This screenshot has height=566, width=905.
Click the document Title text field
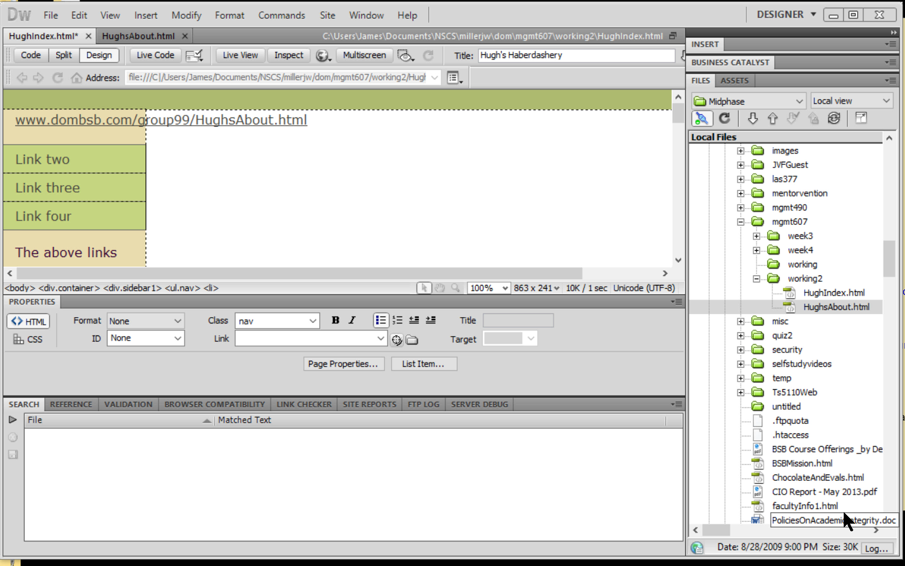(576, 56)
